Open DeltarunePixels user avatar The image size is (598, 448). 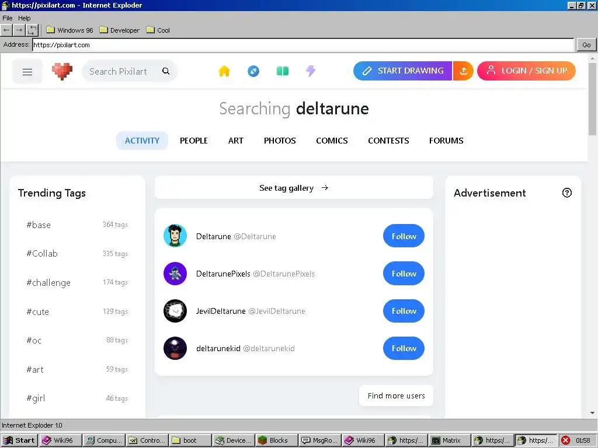click(x=175, y=274)
